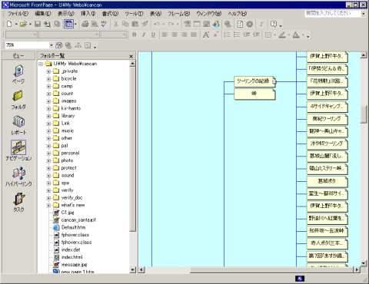Switch to Page view in the views bar
The width and height of the screenshot is (369, 284).
(x=18, y=74)
